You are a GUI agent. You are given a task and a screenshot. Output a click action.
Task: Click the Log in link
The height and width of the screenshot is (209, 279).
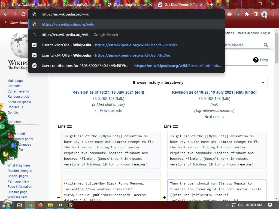tap(265, 33)
